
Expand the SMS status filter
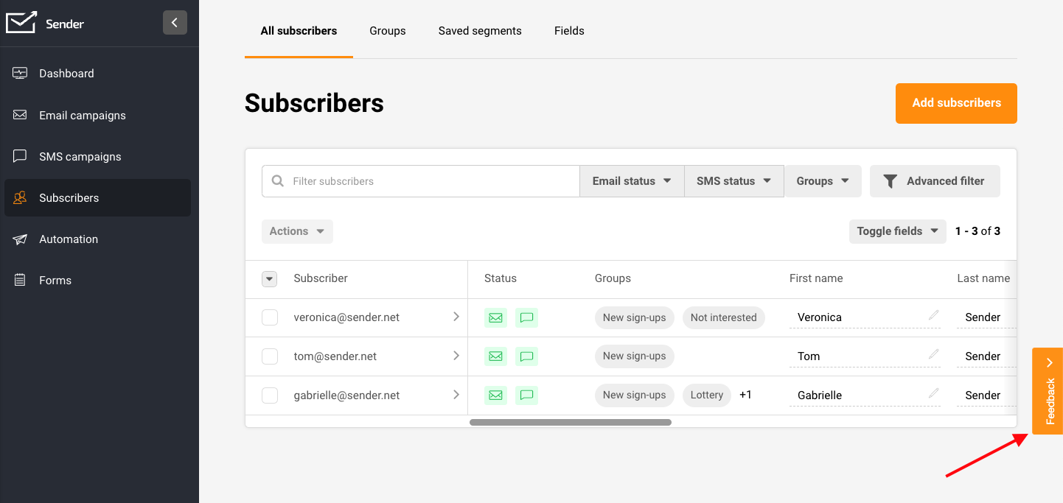(x=733, y=181)
